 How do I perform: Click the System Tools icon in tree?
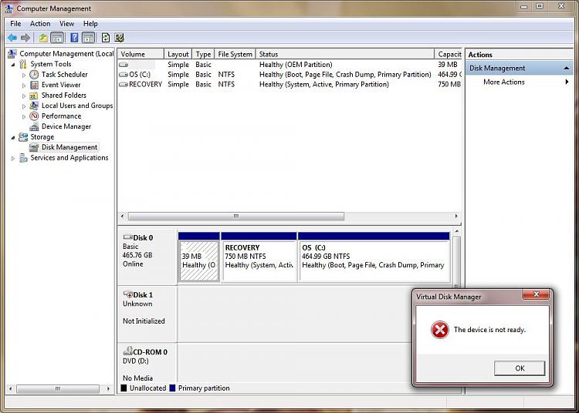point(23,64)
